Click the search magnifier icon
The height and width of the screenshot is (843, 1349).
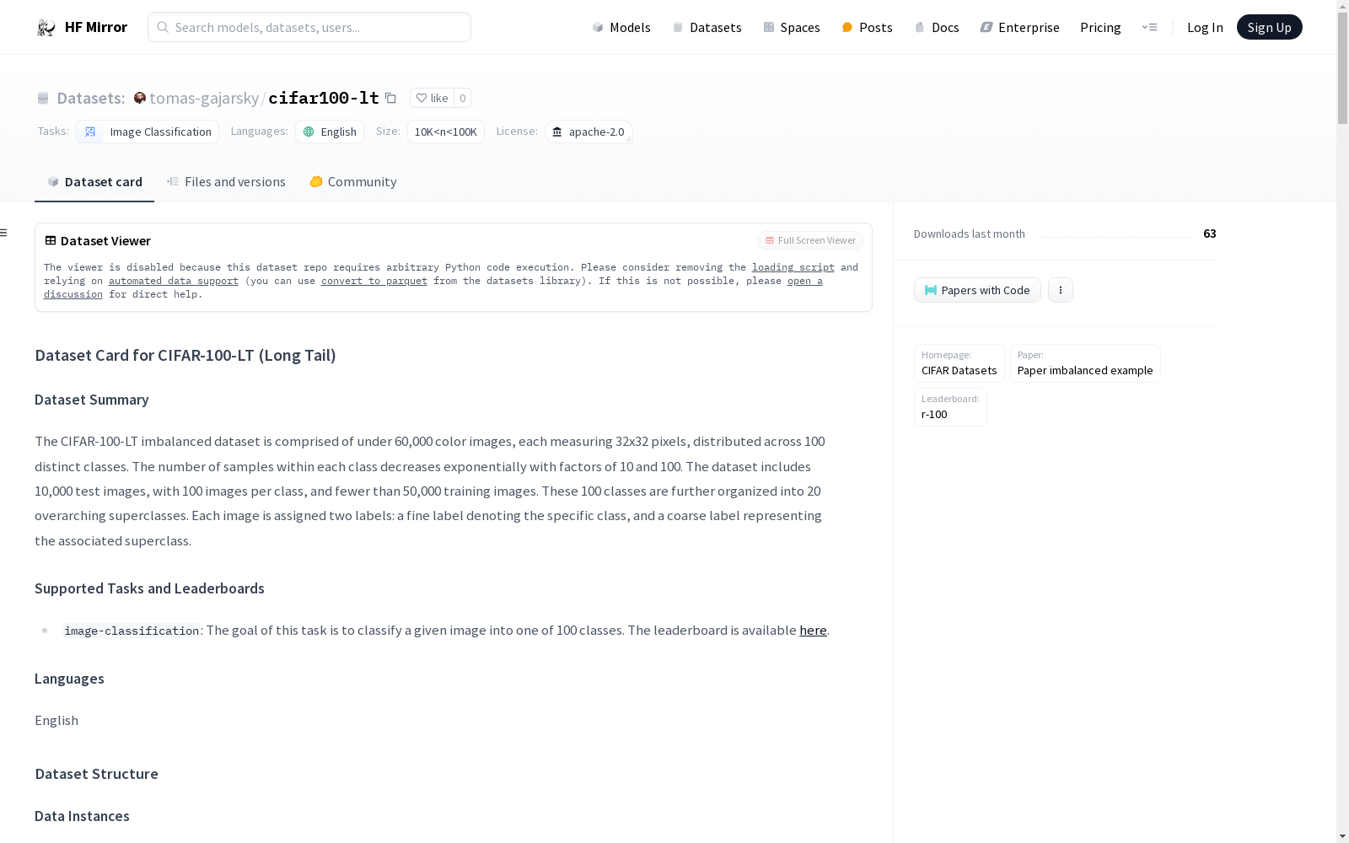pos(163,27)
